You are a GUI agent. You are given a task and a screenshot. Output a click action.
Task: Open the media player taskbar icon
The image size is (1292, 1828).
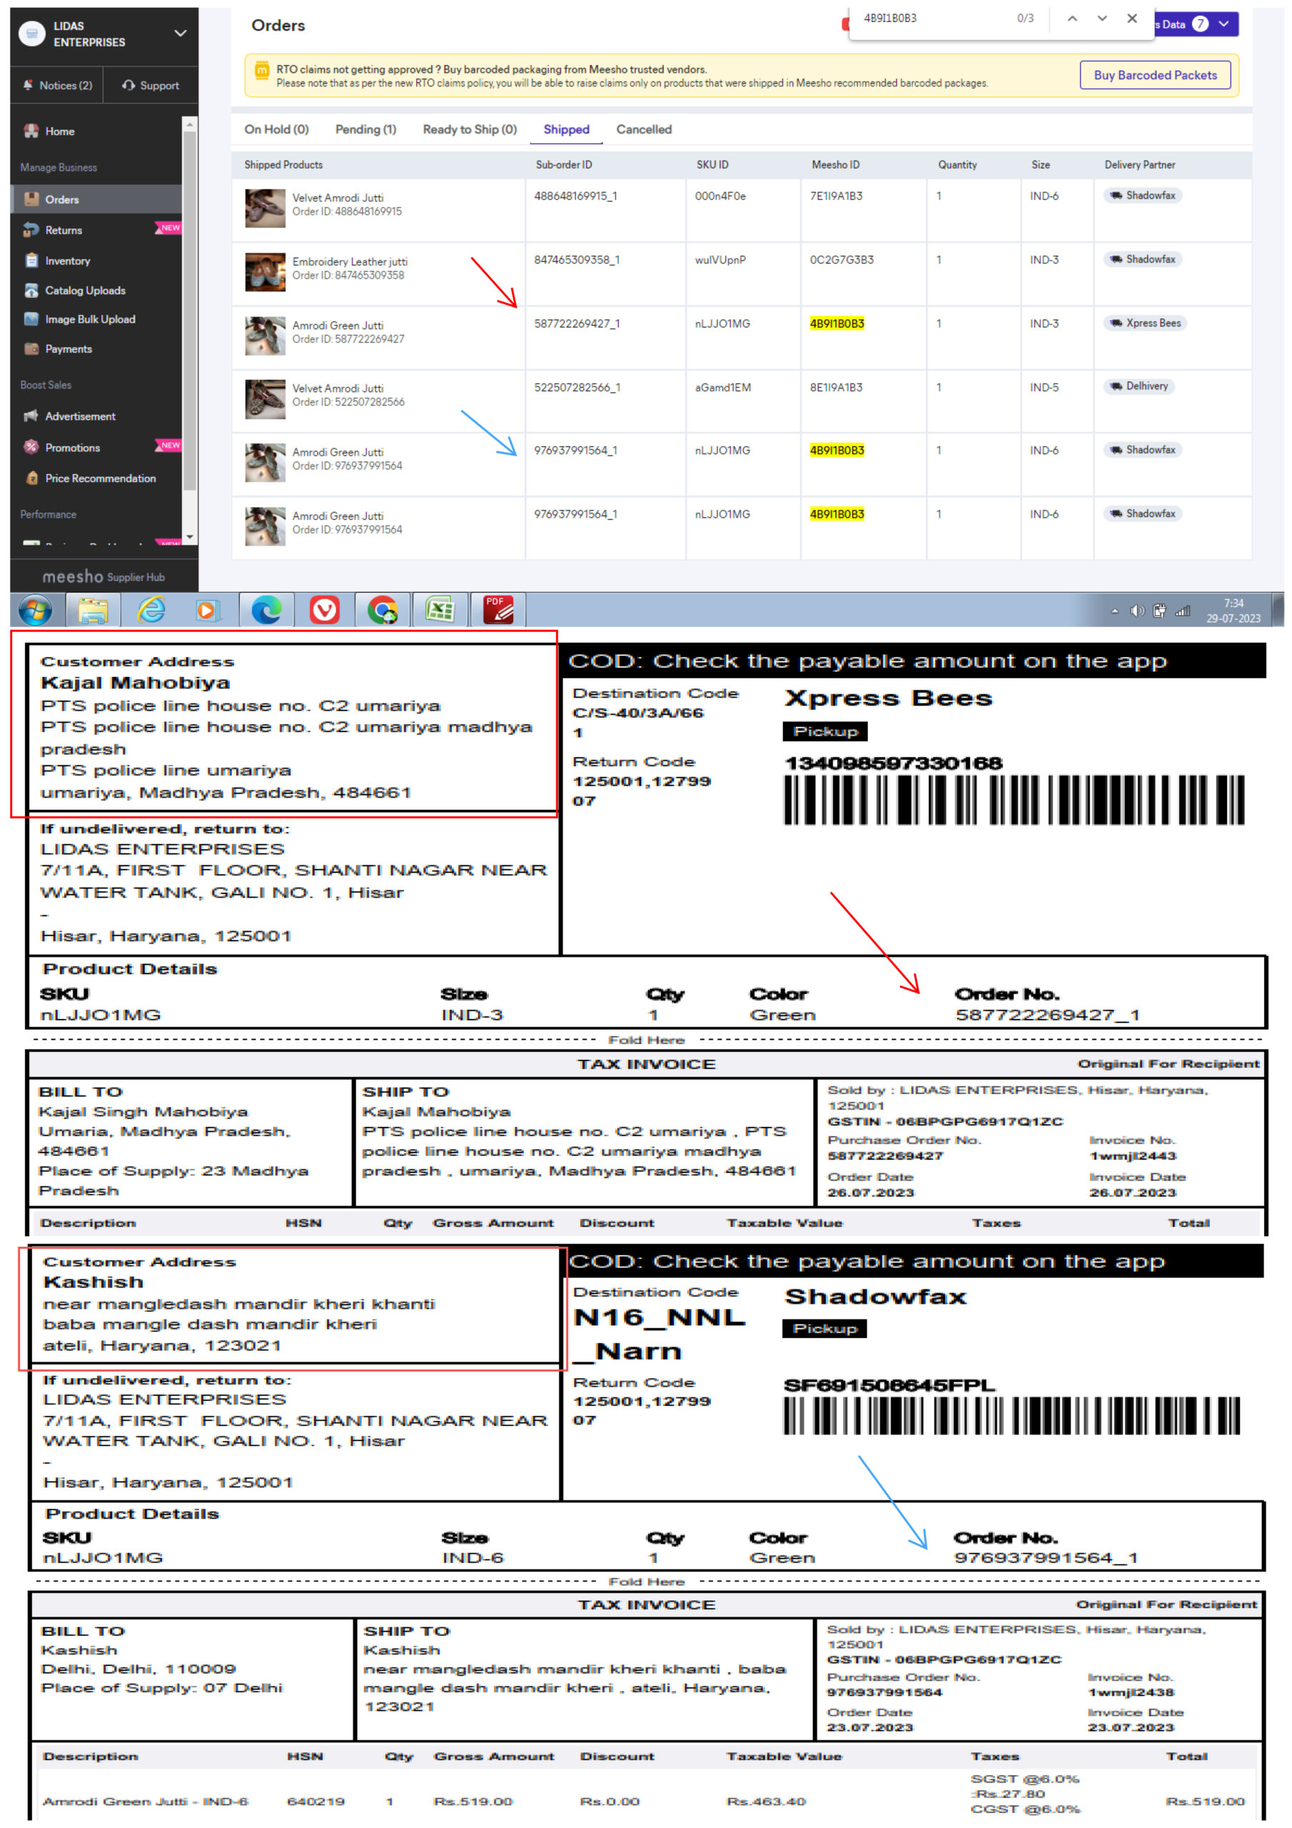click(x=207, y=611)
